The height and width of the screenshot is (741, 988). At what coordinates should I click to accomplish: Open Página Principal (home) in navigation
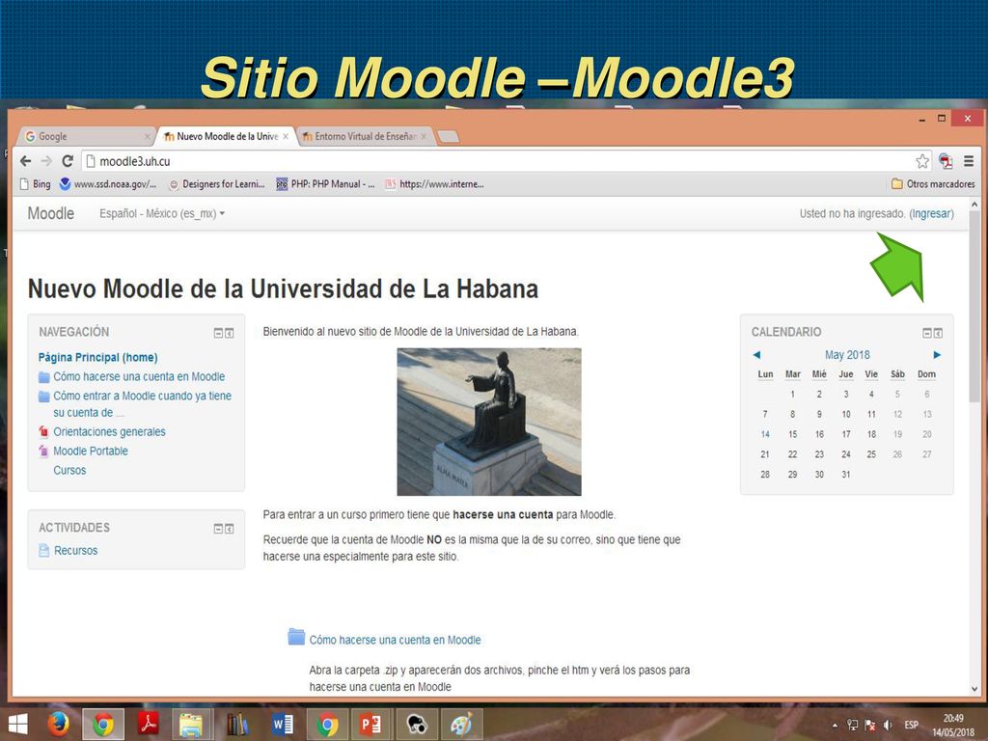click(x=97, y=357)
